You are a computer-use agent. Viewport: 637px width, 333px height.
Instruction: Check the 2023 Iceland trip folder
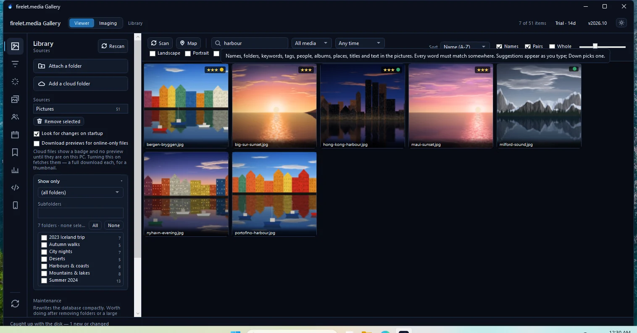[x=44, y=238]
